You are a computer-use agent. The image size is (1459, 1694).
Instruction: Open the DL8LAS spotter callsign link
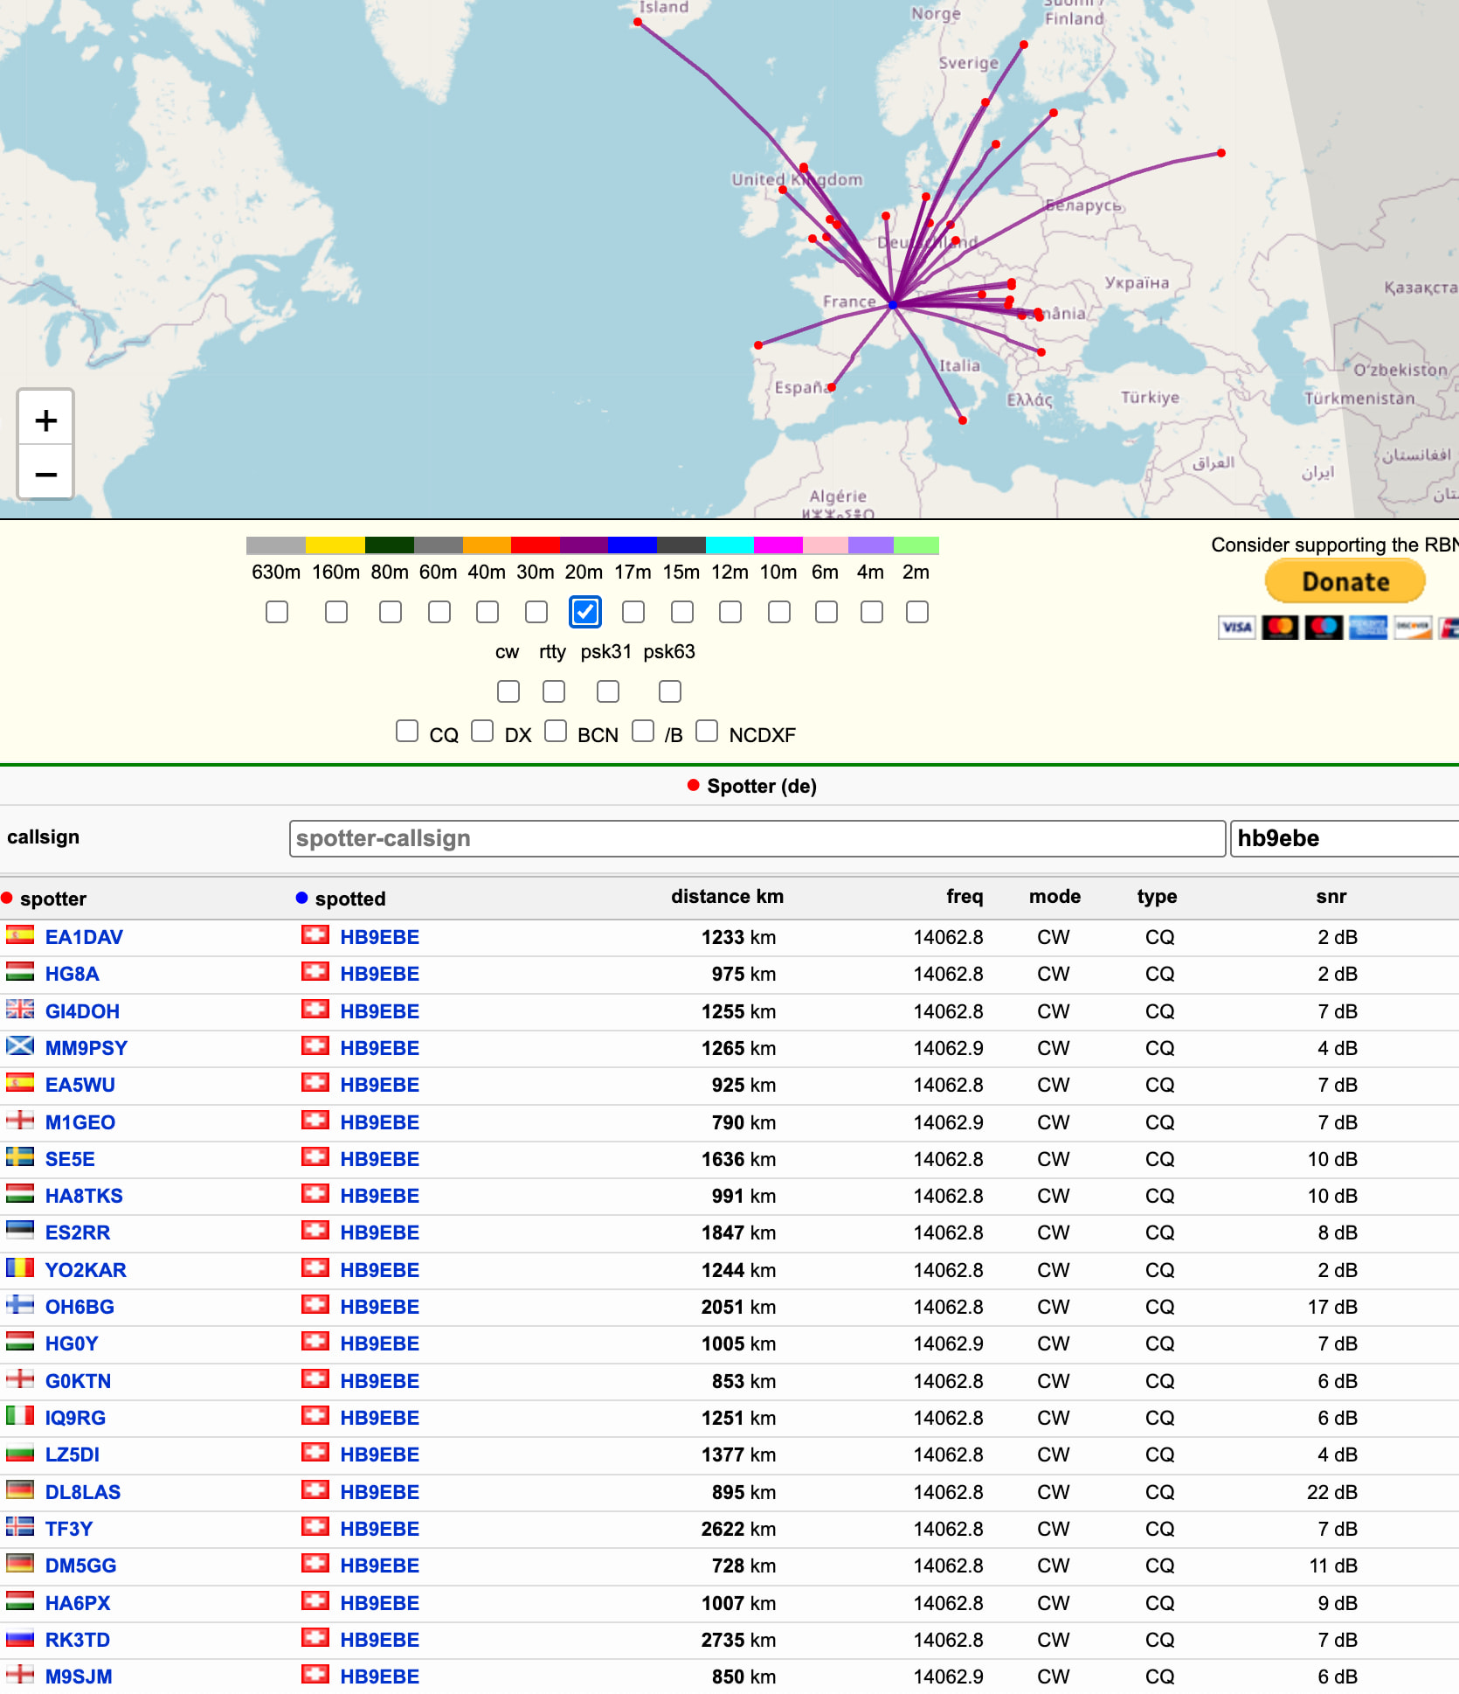coord(83,1492)
